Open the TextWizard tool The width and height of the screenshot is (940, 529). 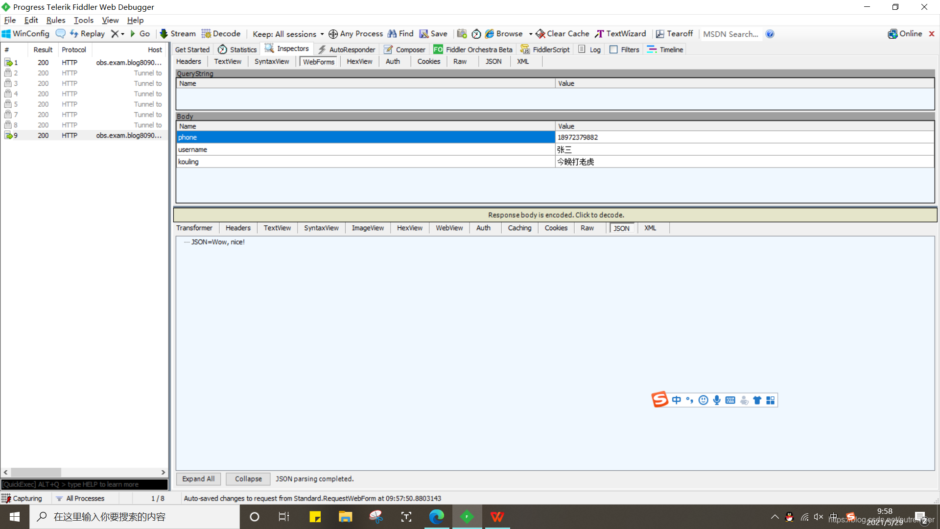(x=620, y=34)
